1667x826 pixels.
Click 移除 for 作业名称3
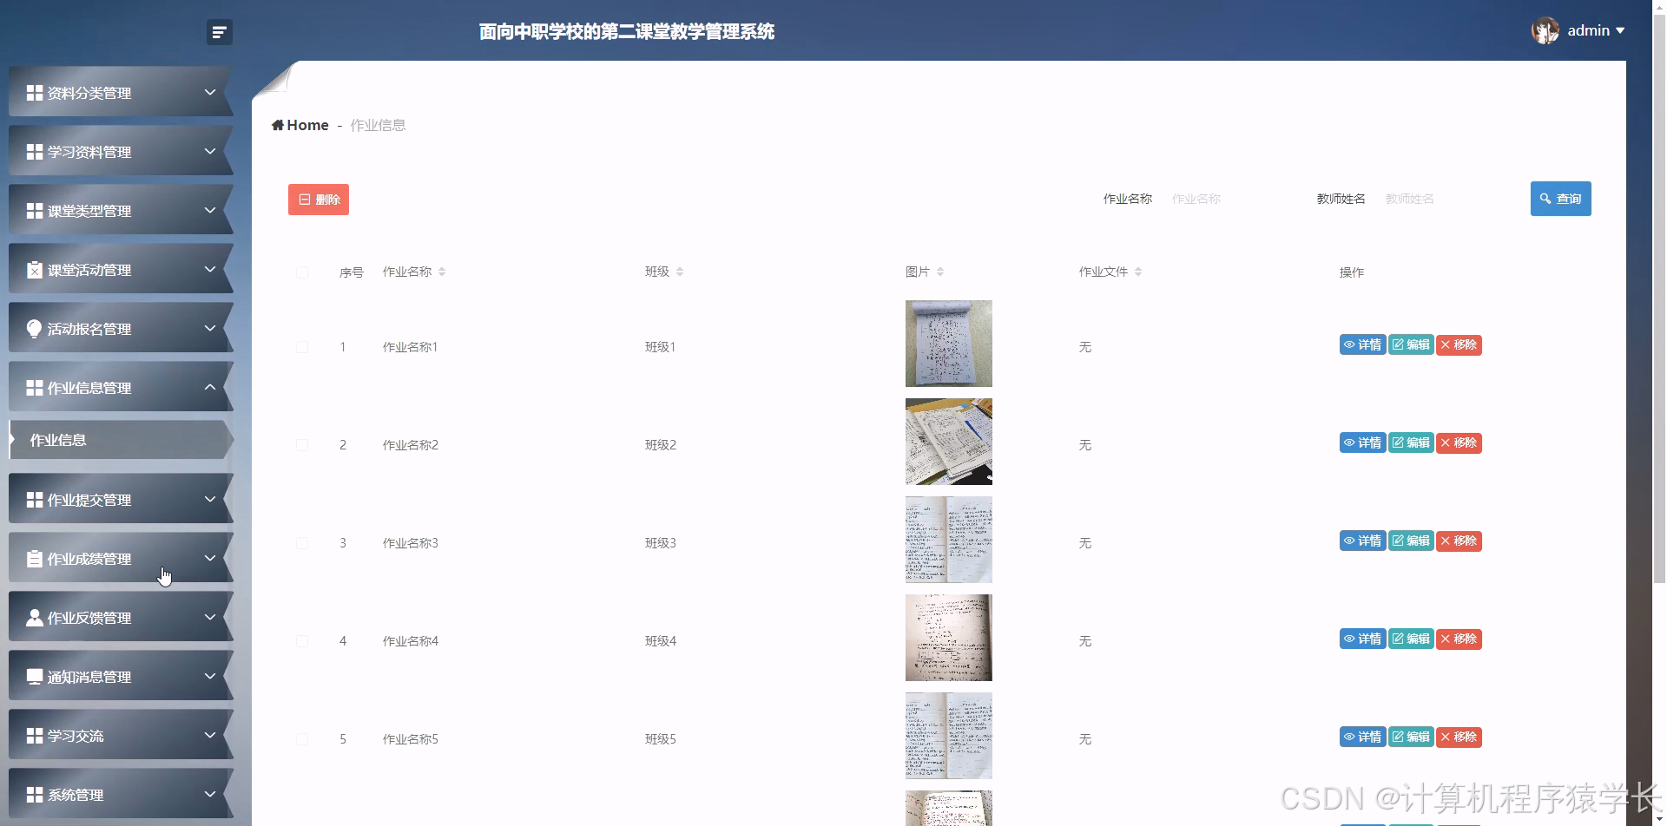1459,541
